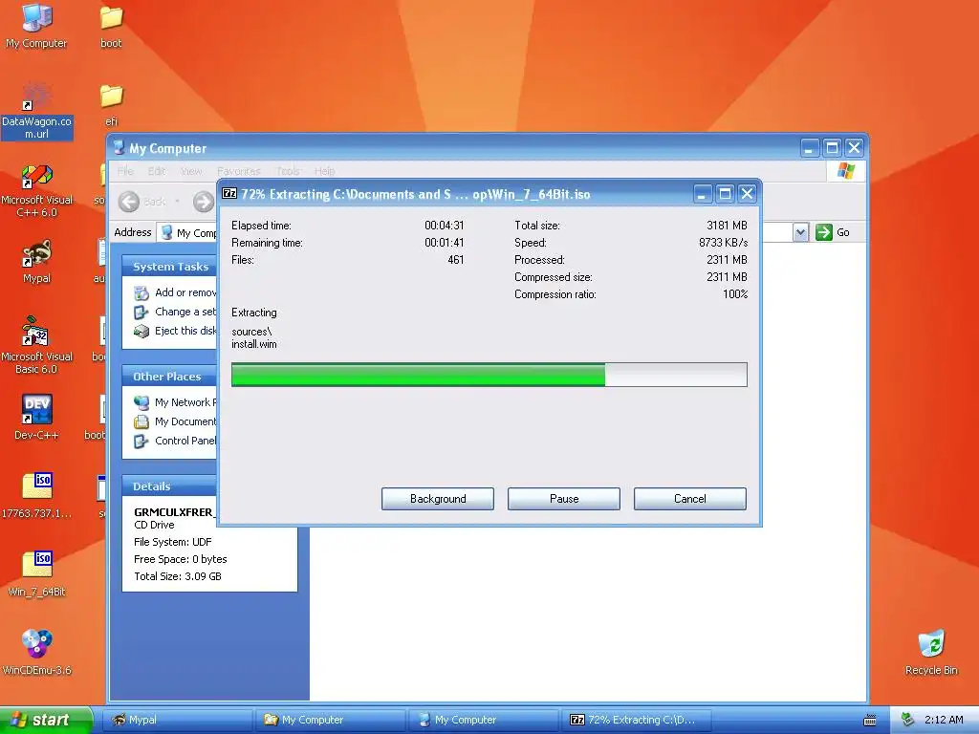Click the 8733 KB/s speed value
979x734 pixels.
(x=723, y=243)
